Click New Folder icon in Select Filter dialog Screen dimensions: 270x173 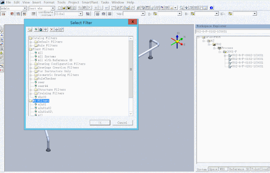pos(30,30)
